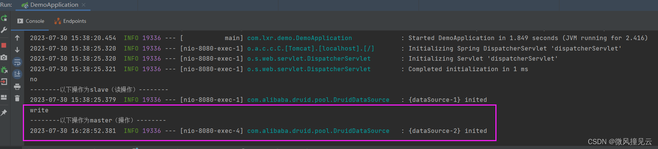Image resolution: width=658 pixels, height=149 pixels.
Task: Click the up arrow to previous stack frame
Action: 17,38
